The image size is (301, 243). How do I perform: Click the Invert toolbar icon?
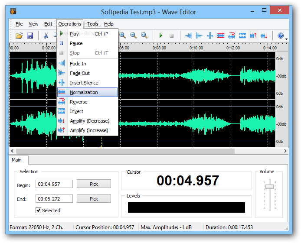pos(242,36)
